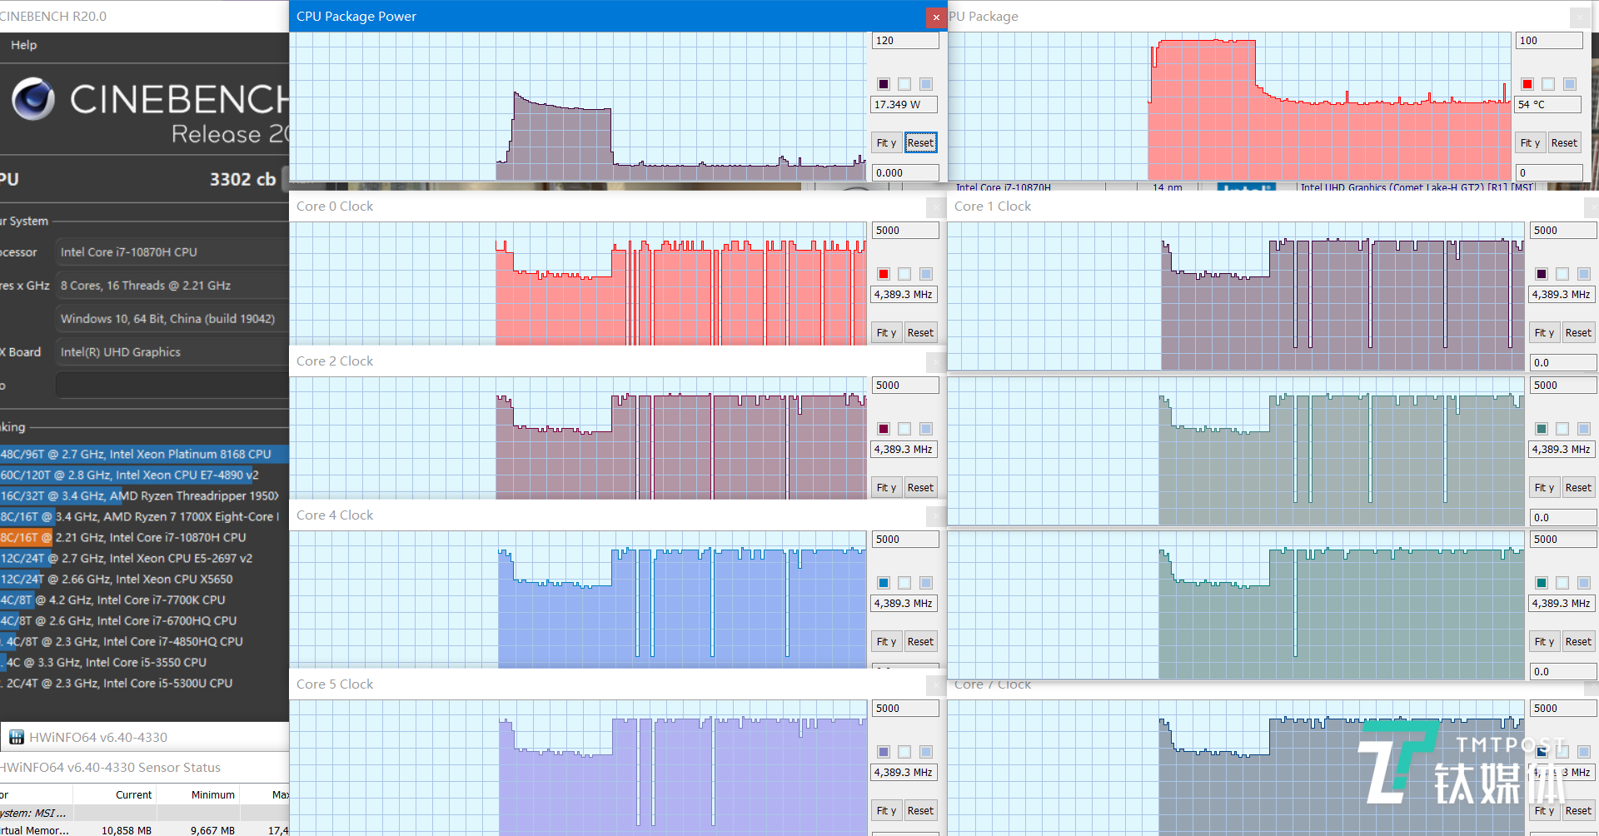Screen dimensions: 1599x836
Task: Click Reset in Core 0 Clock window
Action: coord(920,333)
